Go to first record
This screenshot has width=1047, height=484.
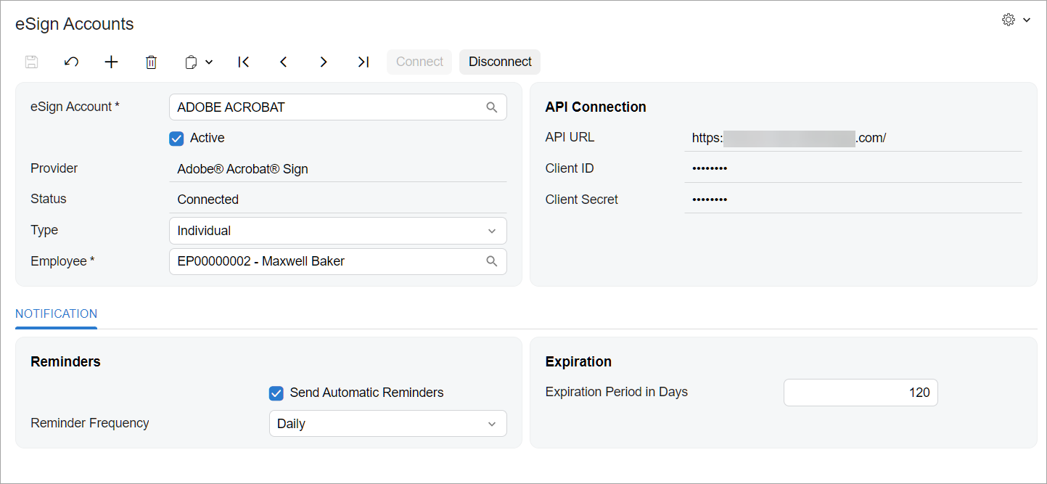click(x=244, y=62)
